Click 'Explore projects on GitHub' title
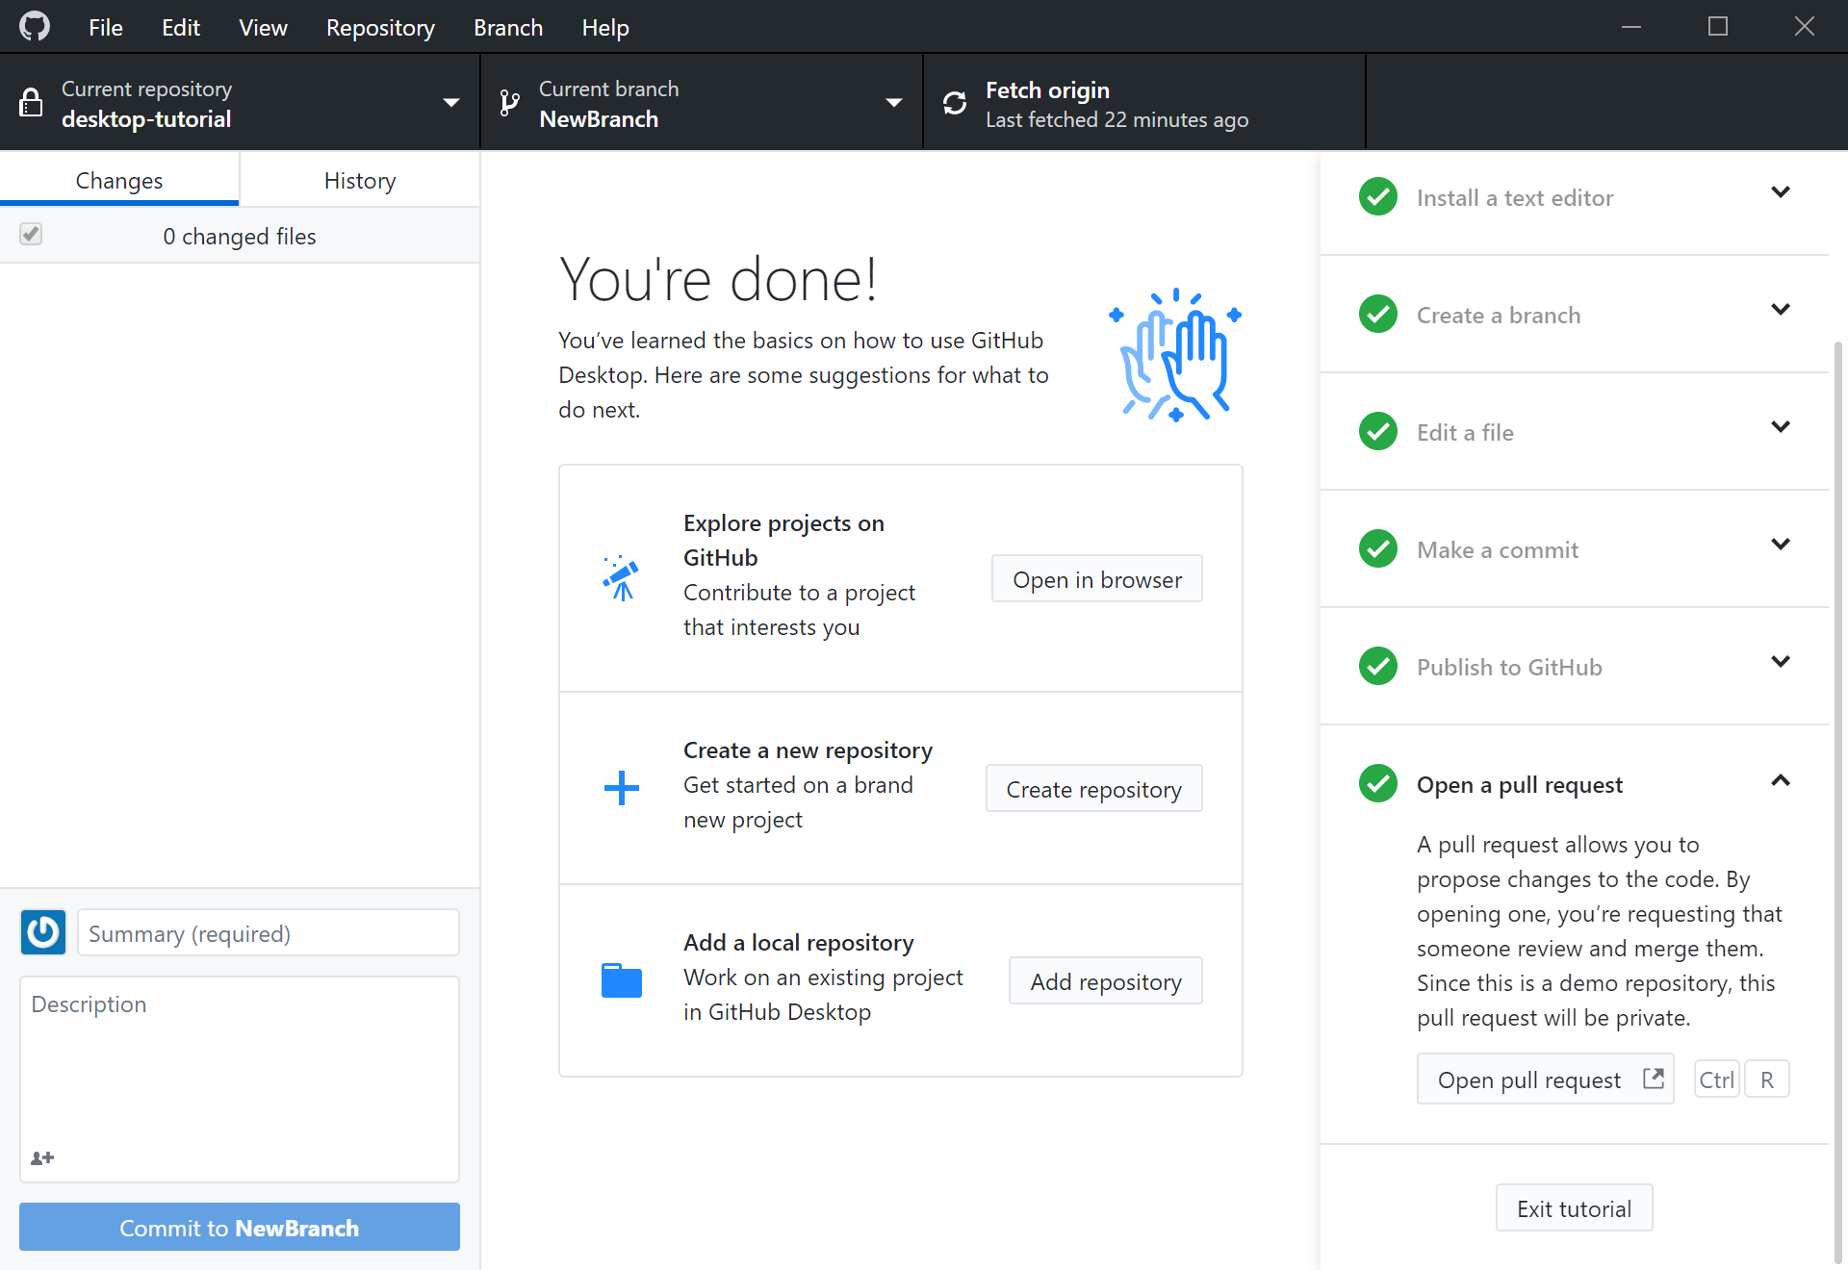 [x=783, y=540]
